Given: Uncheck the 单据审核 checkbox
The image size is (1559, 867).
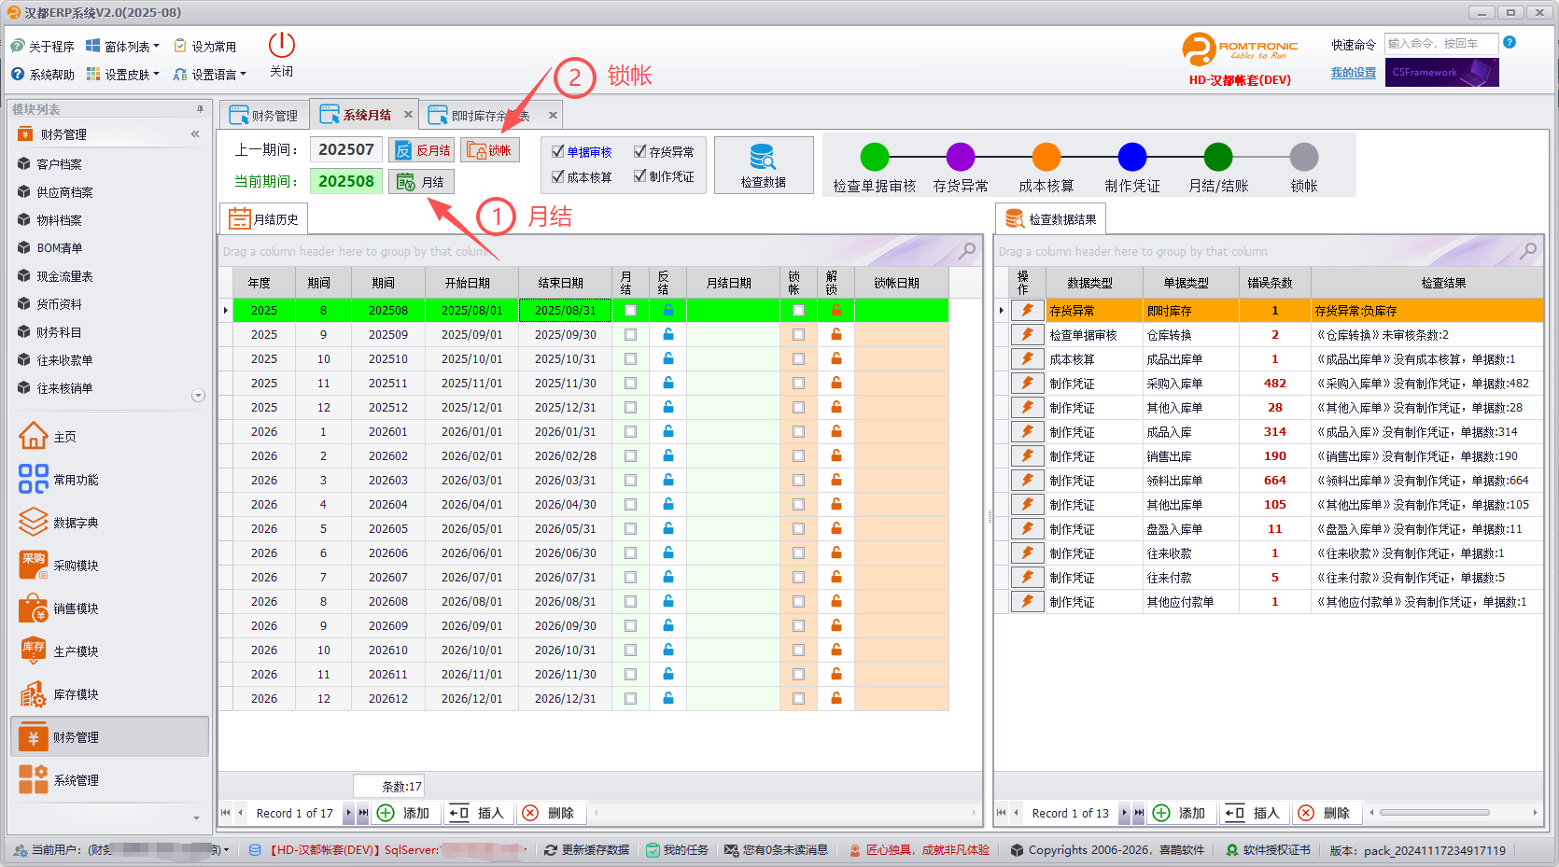Looking at the screenshot, I should tap(558, 151).
